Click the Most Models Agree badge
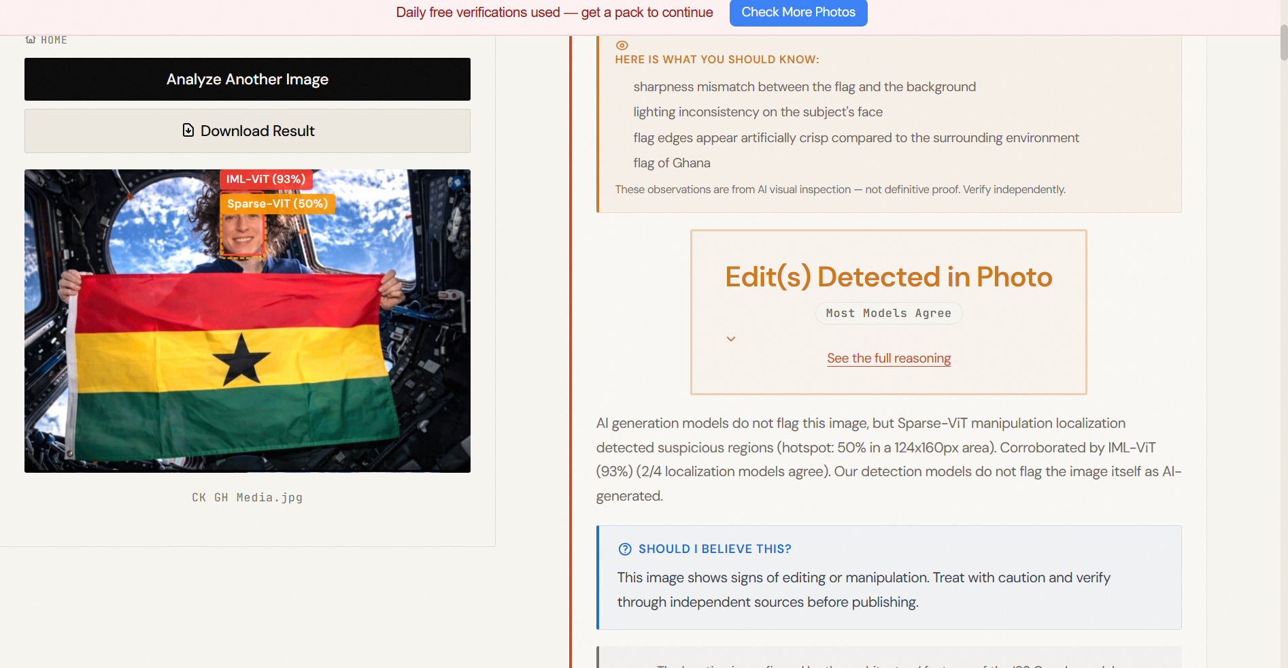Viewport: 1288px width, 668px height. [888, 314]
